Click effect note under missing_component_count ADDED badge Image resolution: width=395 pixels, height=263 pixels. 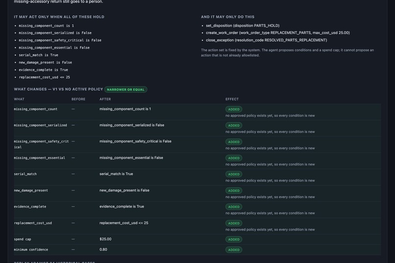pyautogui.click(x=270, y=116)
